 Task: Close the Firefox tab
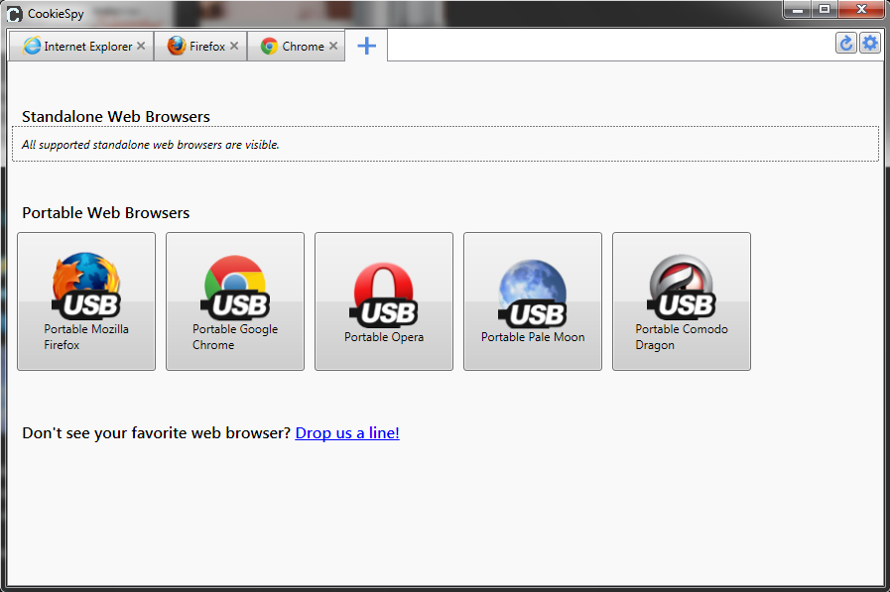[234, 46]
